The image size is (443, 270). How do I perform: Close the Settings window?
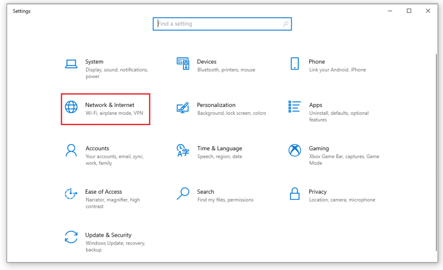(x=428, y=11)
